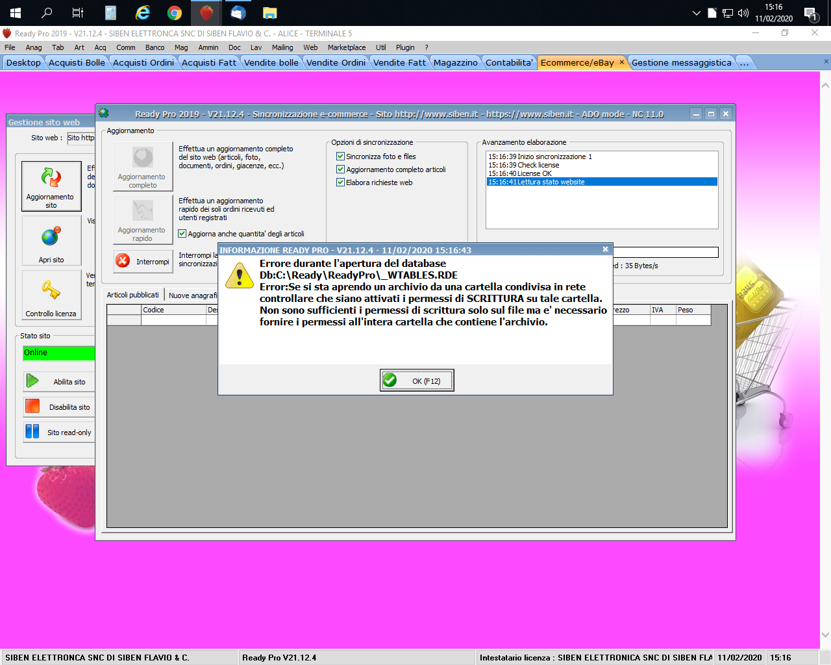Click Ready Pro strawberry taskbar icon

pos(206,13)
